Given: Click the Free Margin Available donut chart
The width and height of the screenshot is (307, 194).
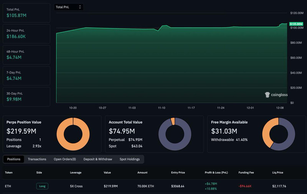Looking at the screenshot, I should pyautogui.click(x=278, y=134).
